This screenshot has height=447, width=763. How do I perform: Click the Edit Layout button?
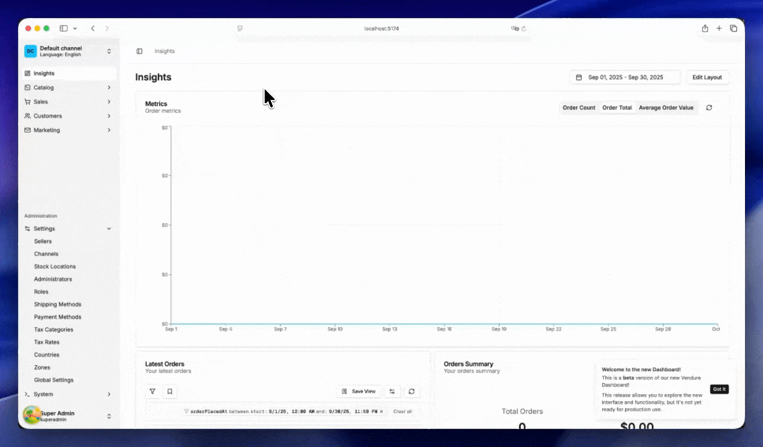[707, 77]
